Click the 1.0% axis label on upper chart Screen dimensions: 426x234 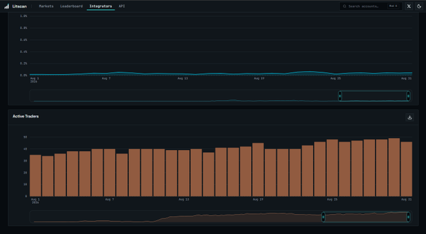[24, 16]
